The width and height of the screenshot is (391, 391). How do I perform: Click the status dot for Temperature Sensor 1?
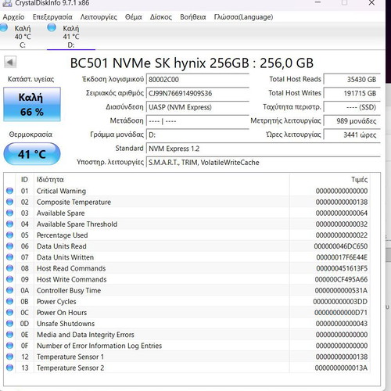pyautogui.click(x=9, y=357)
